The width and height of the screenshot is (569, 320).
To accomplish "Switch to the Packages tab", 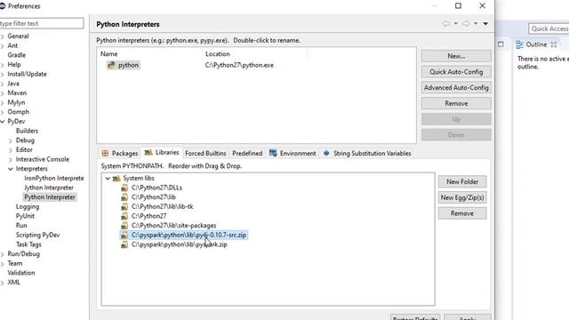I will tap(120, 153).
